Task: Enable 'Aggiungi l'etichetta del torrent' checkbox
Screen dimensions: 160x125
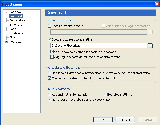Action: (52, 57)
